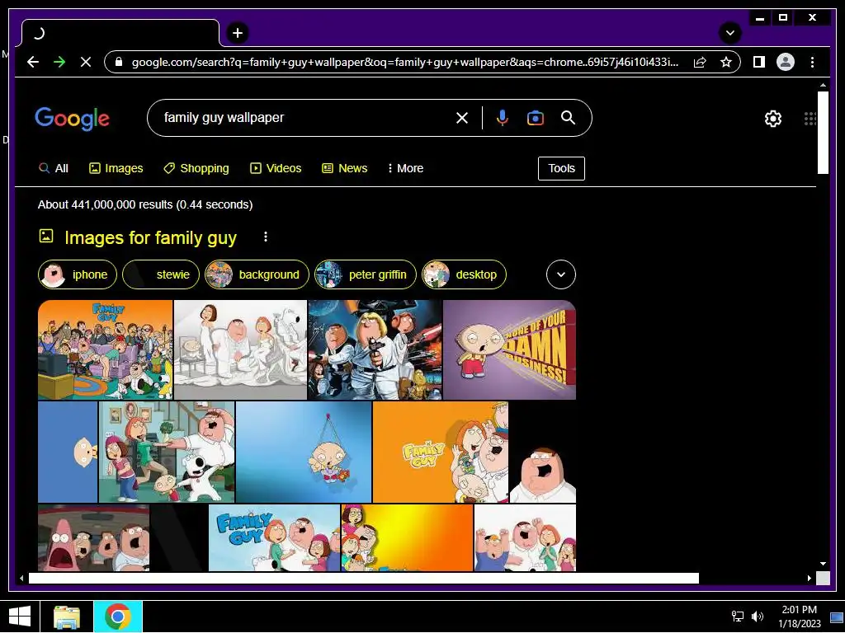Open the volume tray icon

(x=758, y=617)
